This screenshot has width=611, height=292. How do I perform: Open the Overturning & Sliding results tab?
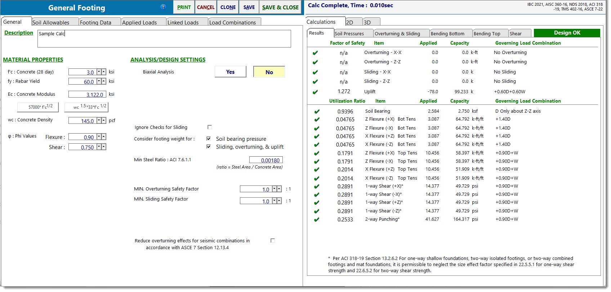(401, 33)
